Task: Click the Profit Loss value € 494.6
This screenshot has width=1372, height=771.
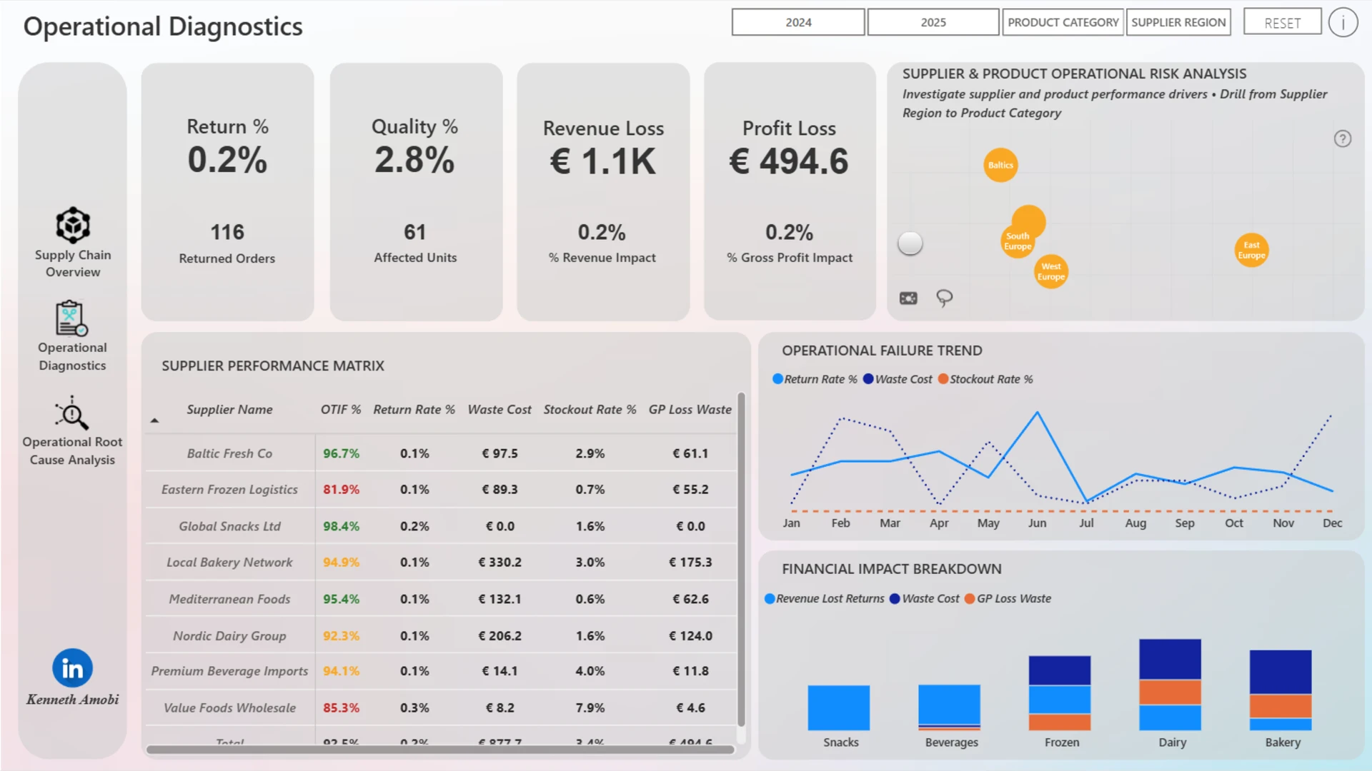Action: pos(789,161)
